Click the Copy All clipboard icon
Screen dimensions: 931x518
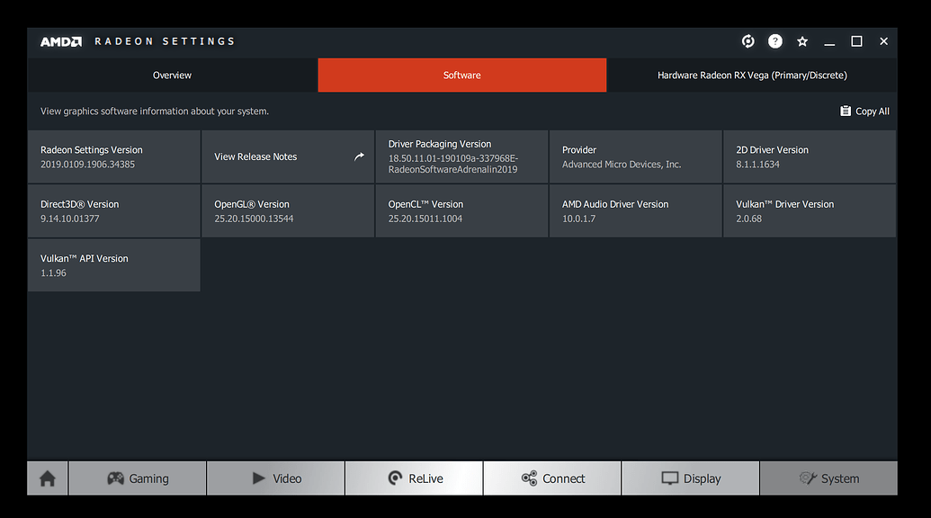click(845, 111)
